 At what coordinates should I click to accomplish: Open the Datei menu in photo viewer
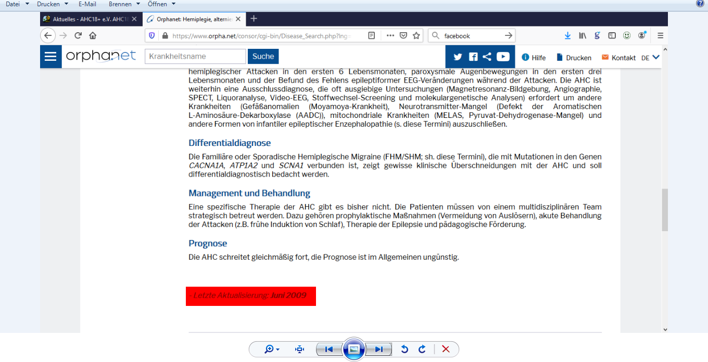click(x=17, y=4)
